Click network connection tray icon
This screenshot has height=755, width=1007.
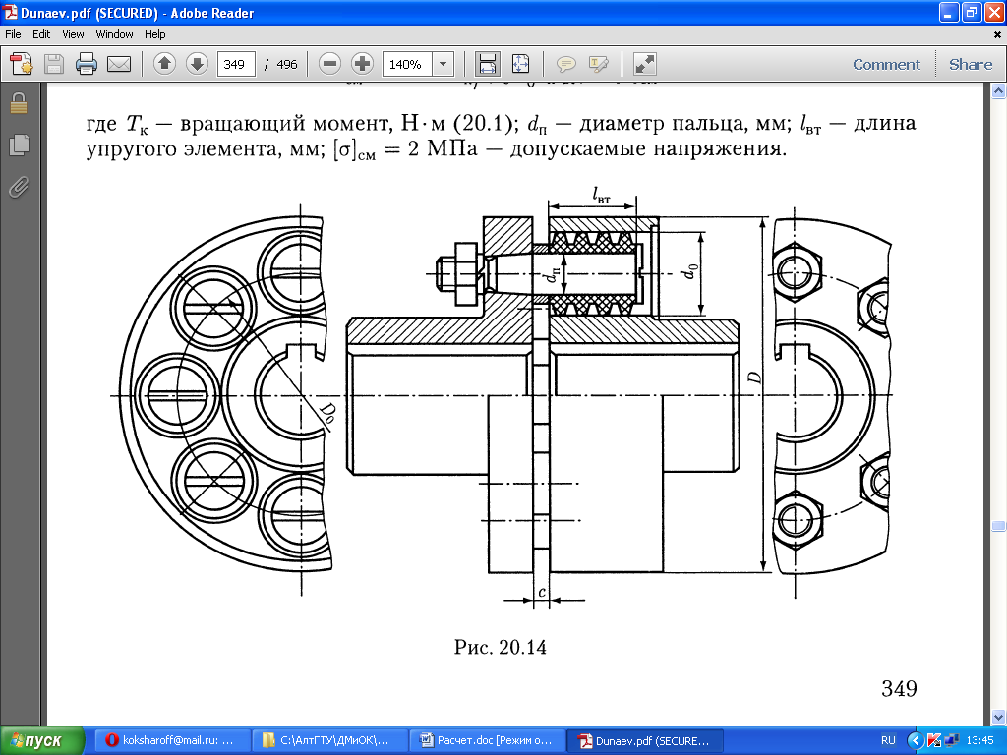[952, 741]
